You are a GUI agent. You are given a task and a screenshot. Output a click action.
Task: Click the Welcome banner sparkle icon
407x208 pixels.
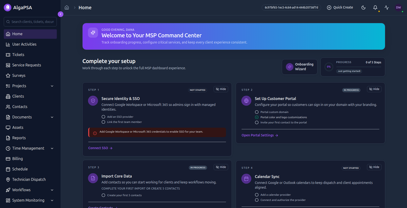click(93, 33)
